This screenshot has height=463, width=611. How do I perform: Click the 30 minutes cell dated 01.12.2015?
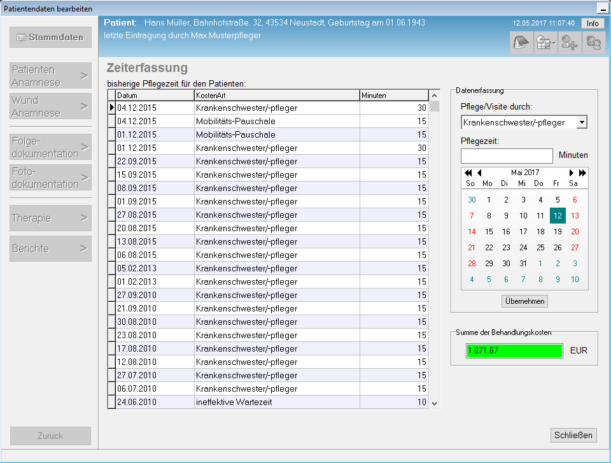394,148
